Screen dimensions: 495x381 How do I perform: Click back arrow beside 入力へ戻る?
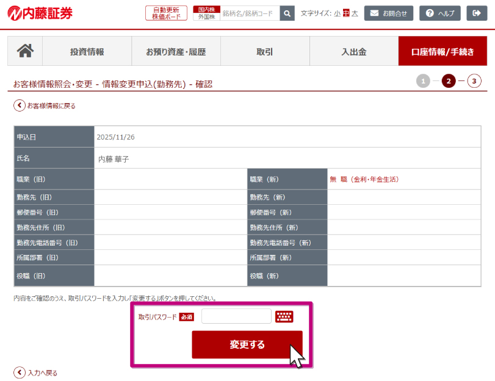tap(20, 372)
